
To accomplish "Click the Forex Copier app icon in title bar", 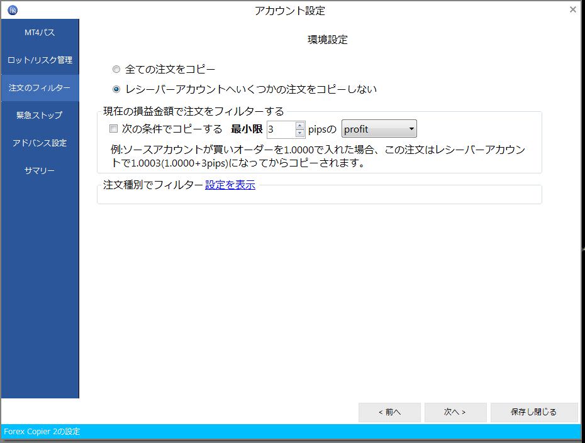I will (x=13, y=10).
